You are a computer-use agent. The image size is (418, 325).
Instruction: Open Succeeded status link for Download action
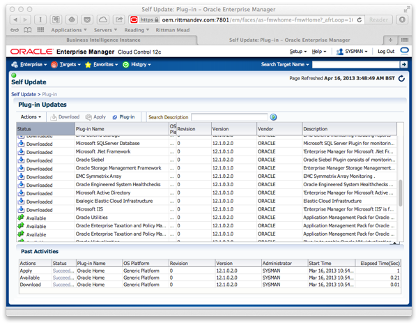click(x=63, y=285)
